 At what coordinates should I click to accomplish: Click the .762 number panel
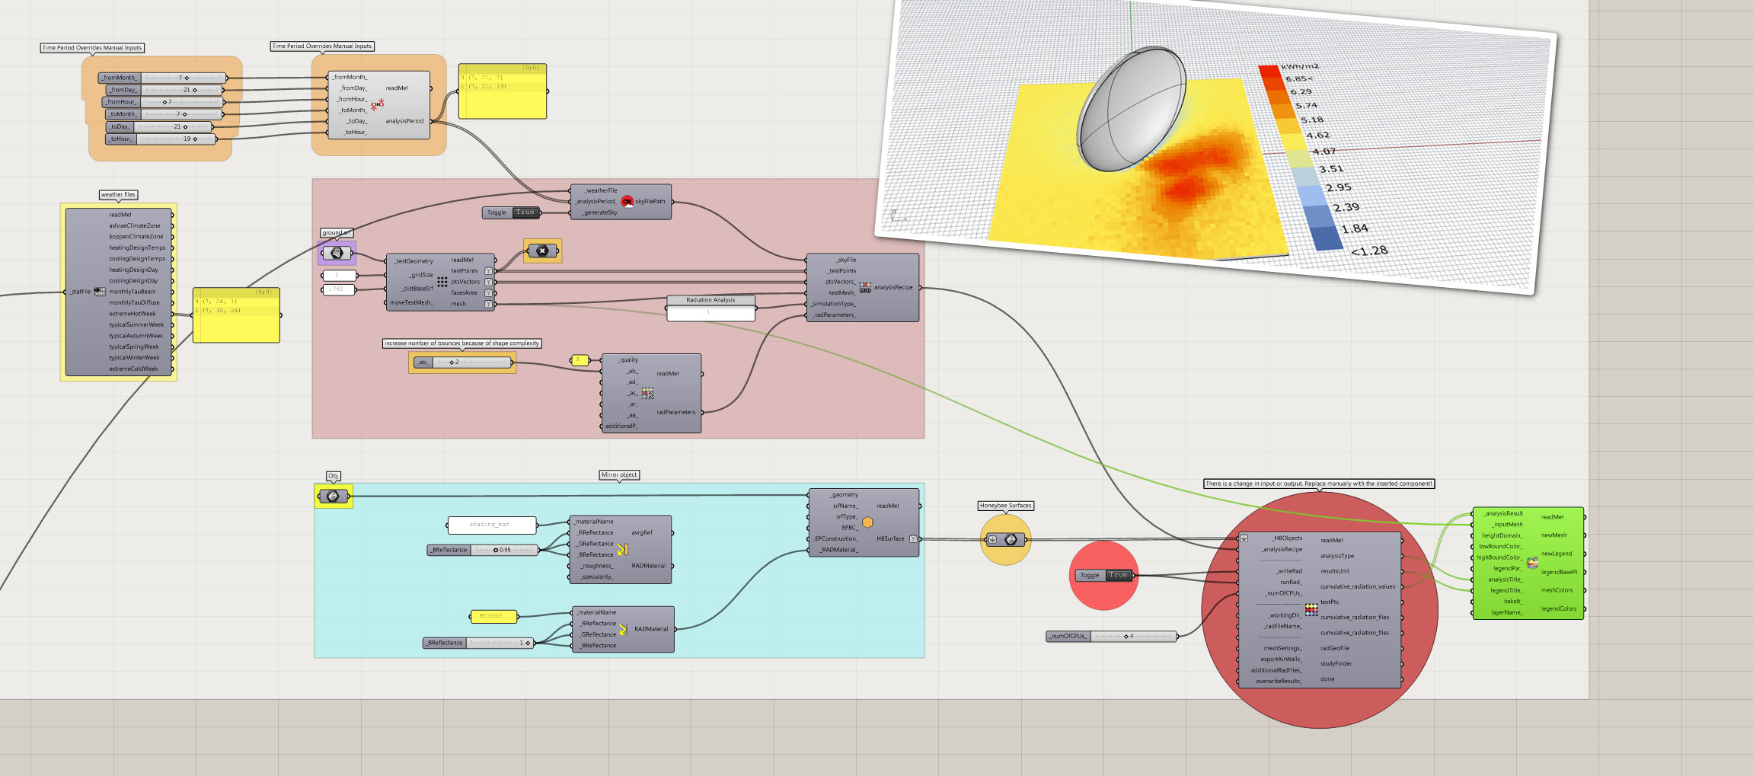pos(339,289)
